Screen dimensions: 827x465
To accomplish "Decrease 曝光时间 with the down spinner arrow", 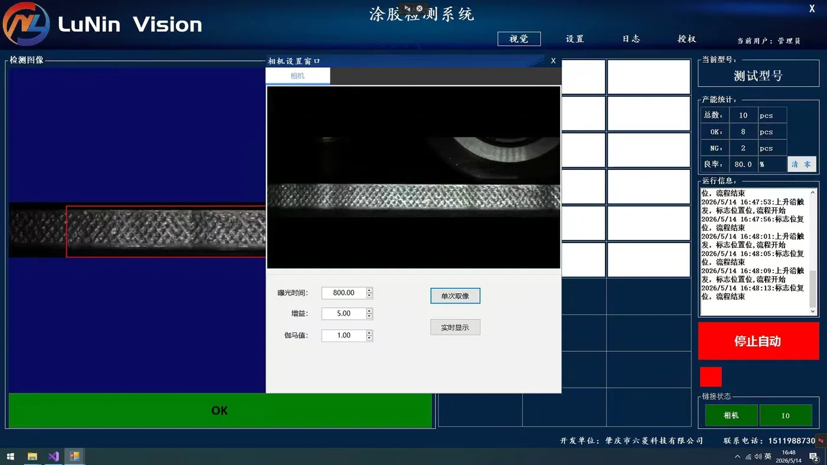I will coord(369,296).
